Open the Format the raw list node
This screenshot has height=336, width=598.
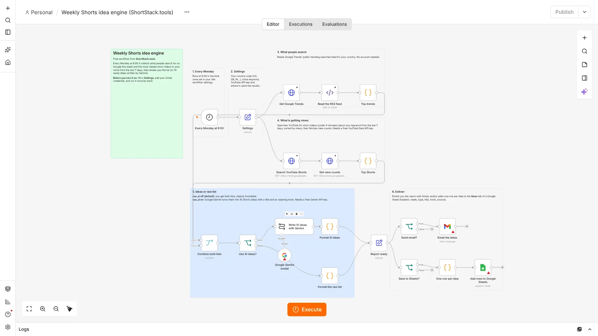click(x=330, y=276)
